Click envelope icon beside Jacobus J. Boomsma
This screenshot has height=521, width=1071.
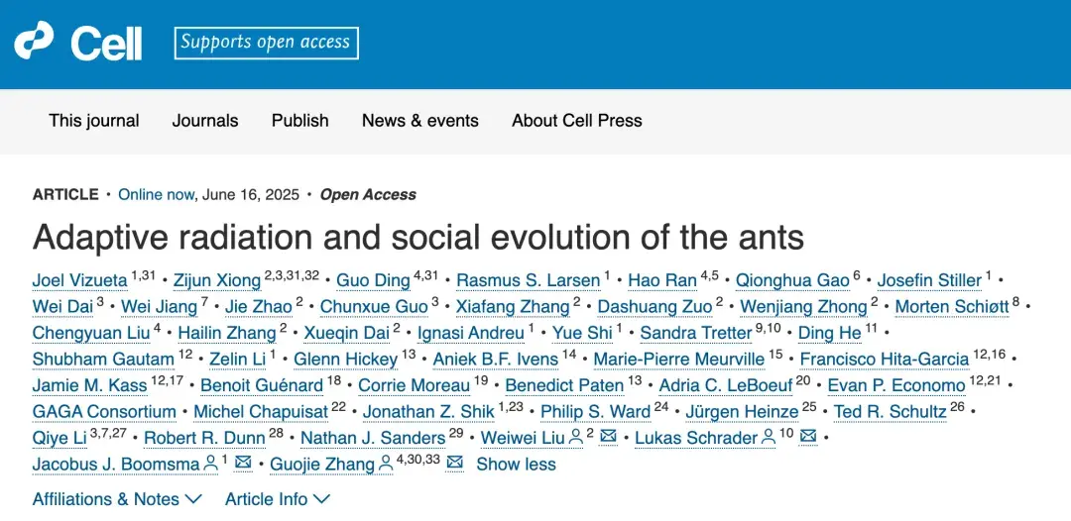[243, 463]
